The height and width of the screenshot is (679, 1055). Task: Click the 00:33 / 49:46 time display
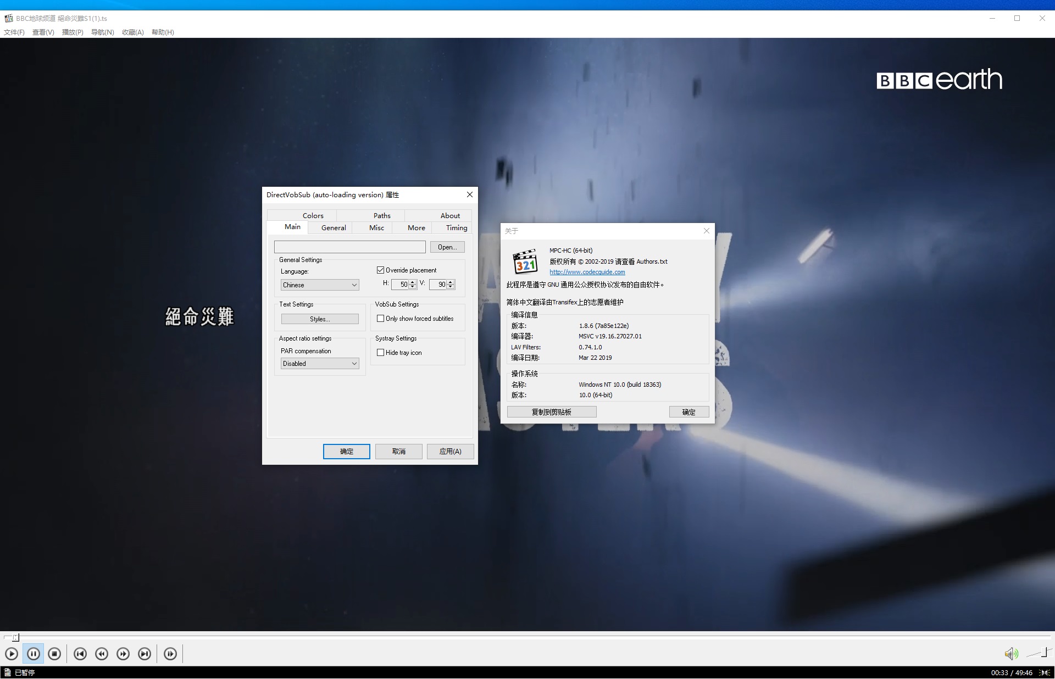point(1012,673)
